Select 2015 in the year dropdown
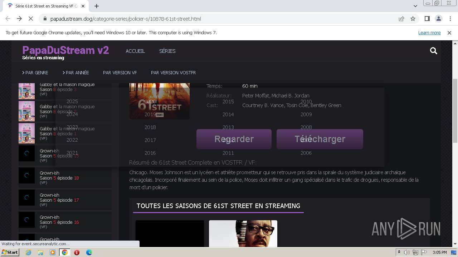The image size is (458, 257). pos(228,101)
